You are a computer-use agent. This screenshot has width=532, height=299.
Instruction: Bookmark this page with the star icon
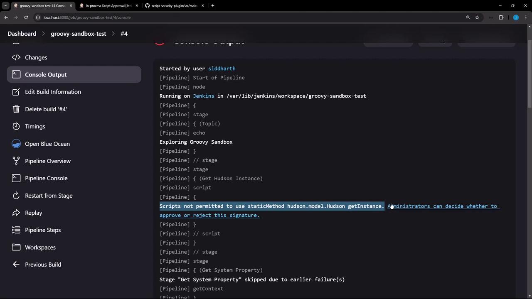pos(477,17)
